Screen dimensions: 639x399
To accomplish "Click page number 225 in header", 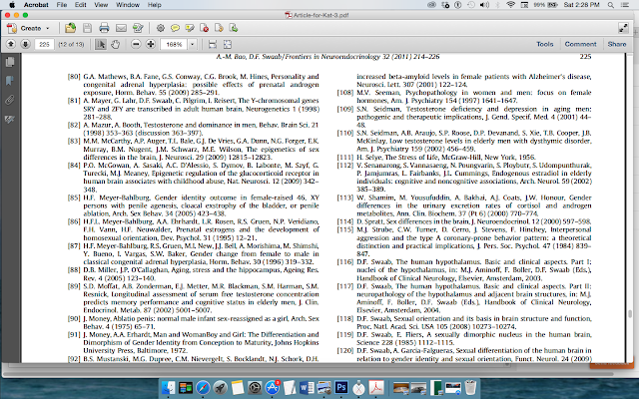I will click(585, 57).
